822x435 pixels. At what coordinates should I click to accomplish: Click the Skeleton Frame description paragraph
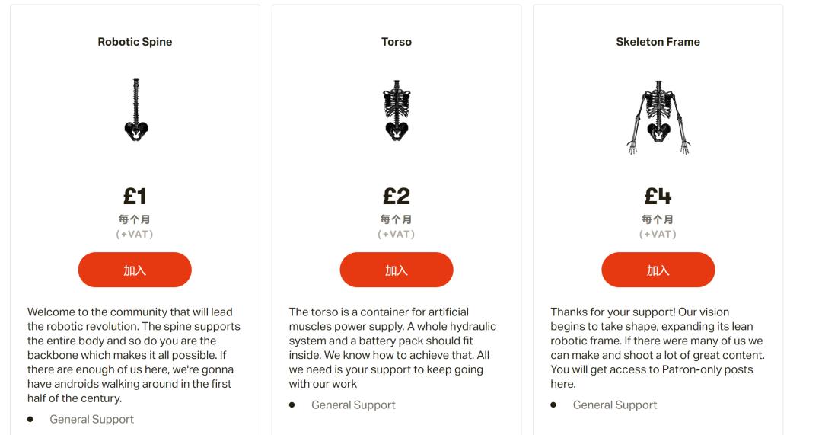coord(658,348)
